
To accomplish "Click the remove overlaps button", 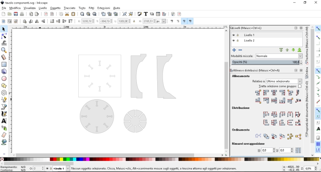I will pos(298,150).
